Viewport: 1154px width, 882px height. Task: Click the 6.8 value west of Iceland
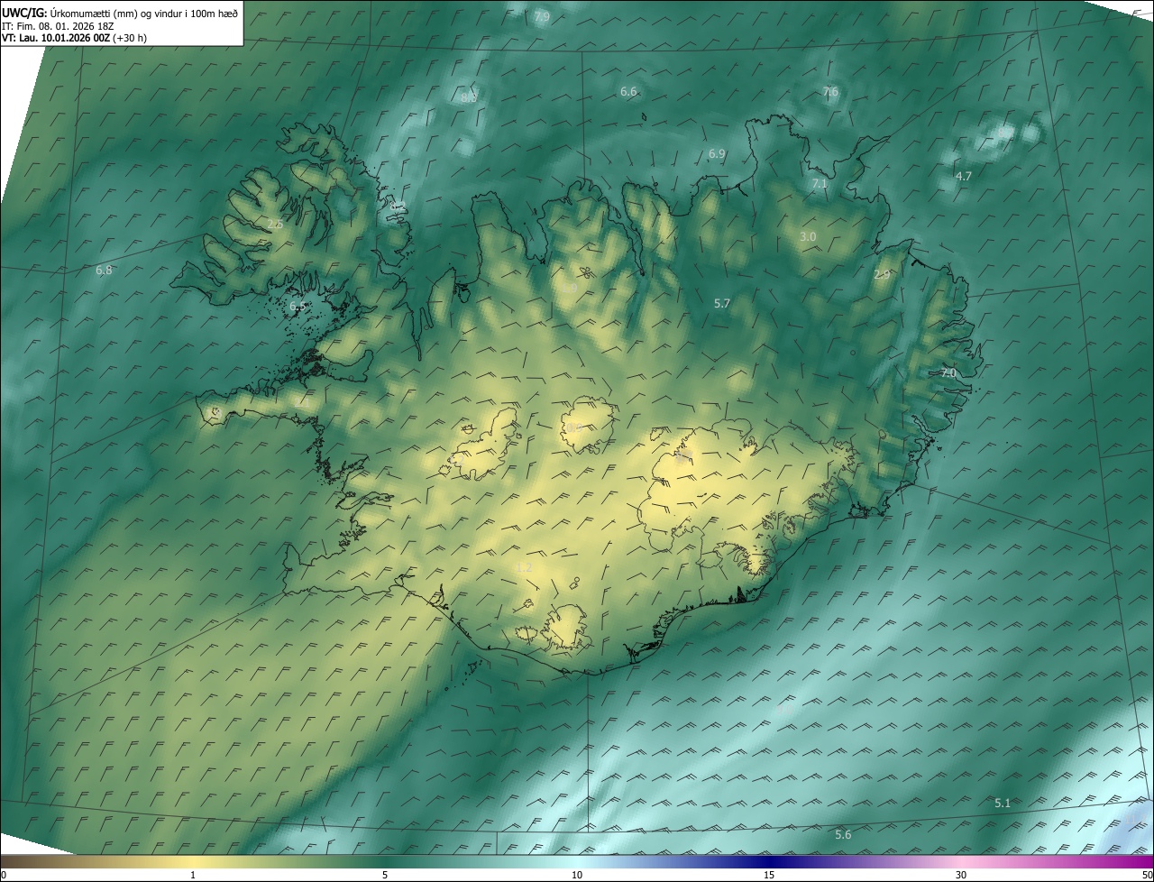(x=105, y=271)
